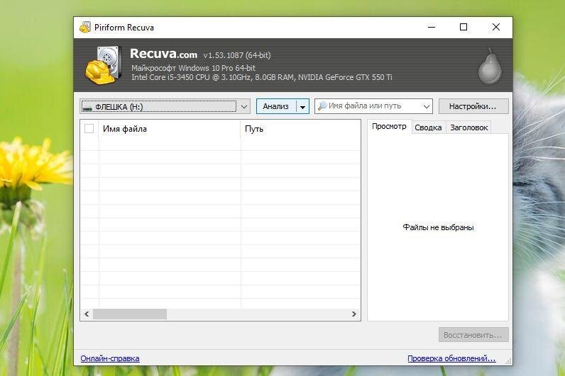Click the Восстановить... recover button
The image size is (565, 376).
[473, 335]
